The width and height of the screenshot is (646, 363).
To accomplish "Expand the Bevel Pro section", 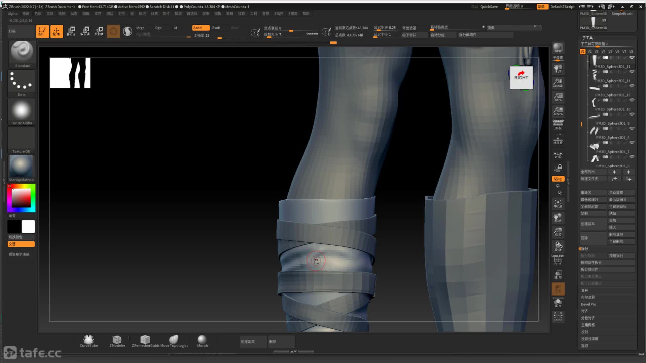I will [x=588, y=304].
